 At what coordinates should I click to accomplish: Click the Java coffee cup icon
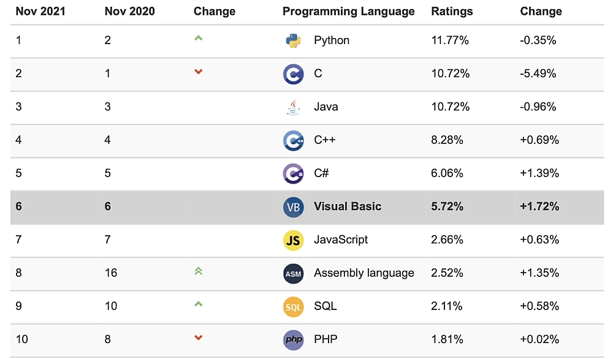point(293,107)
